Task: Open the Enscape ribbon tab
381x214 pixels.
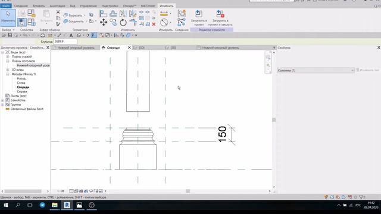Action: click(130, 6)
